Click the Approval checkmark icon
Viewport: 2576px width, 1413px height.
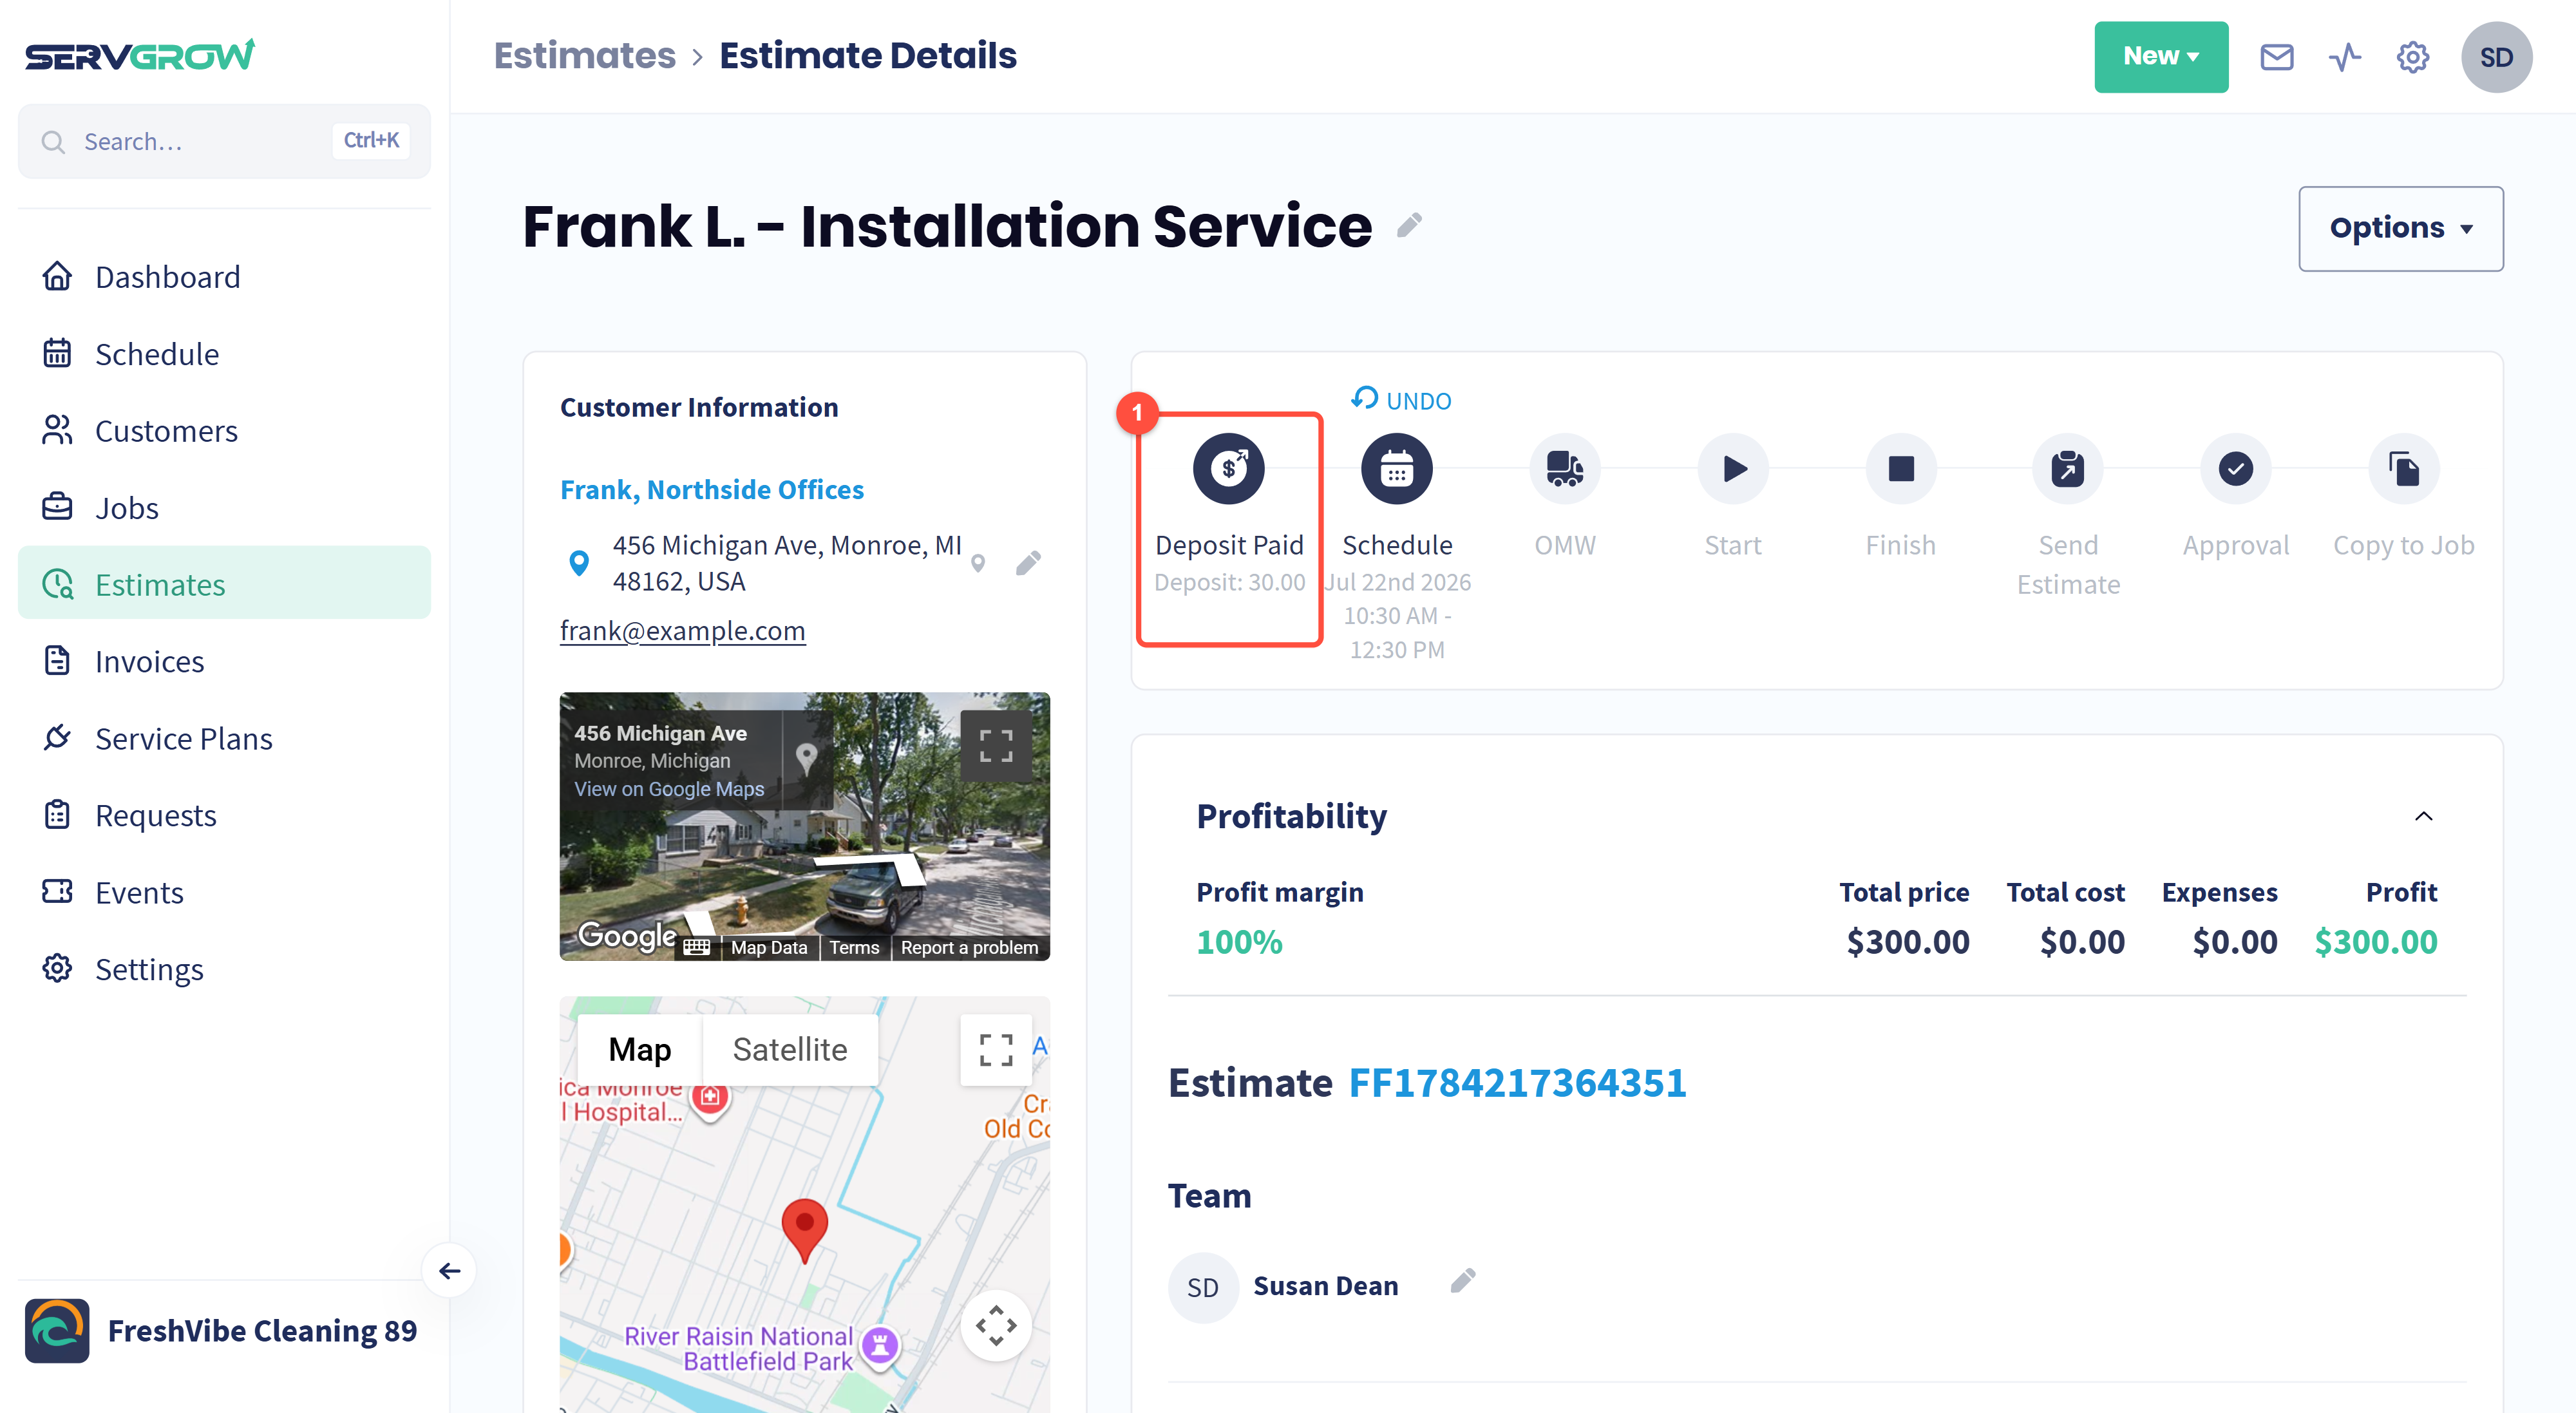pyautogui.click(x=2235, y=468)
